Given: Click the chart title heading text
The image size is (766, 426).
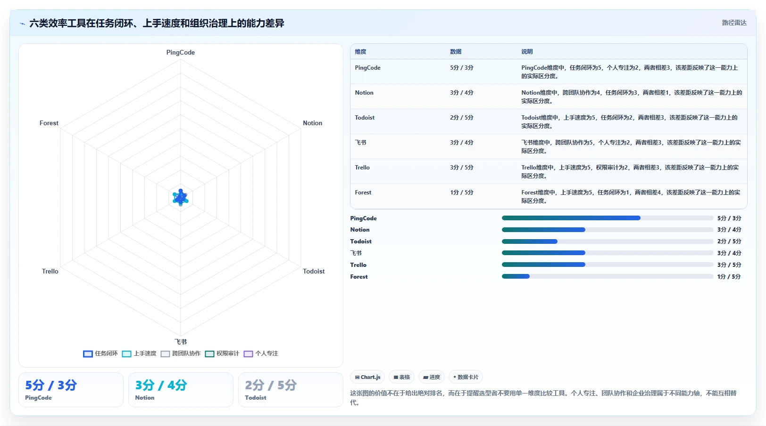Looking at the screenshot, I should coord(157,23).
